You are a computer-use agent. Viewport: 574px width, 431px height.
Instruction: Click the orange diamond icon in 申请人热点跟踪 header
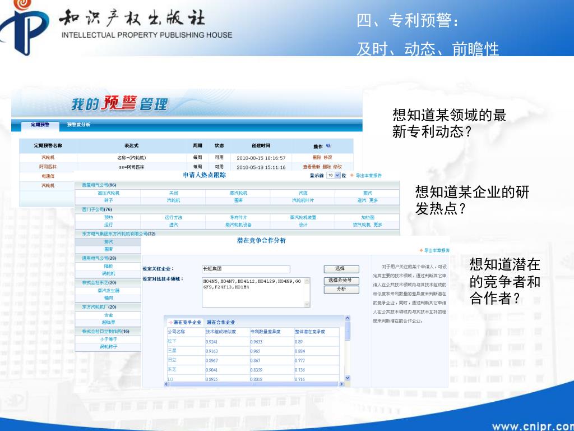click(352, 176)
